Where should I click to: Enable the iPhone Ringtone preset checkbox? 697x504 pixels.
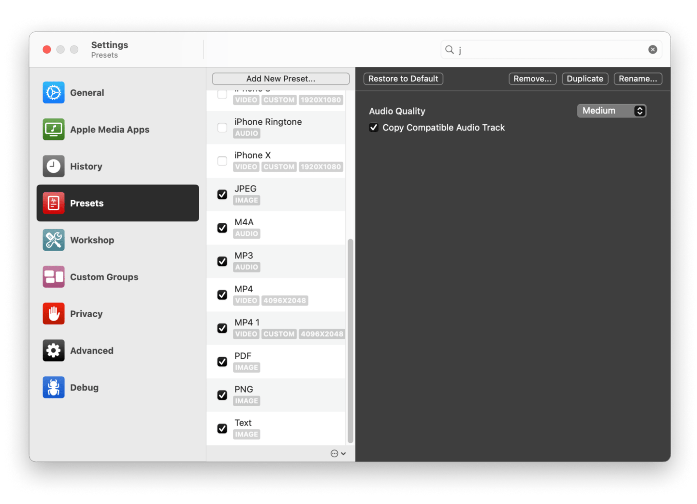222,127
